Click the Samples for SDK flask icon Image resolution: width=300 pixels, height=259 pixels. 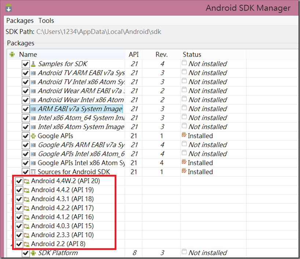coord(33,64)
